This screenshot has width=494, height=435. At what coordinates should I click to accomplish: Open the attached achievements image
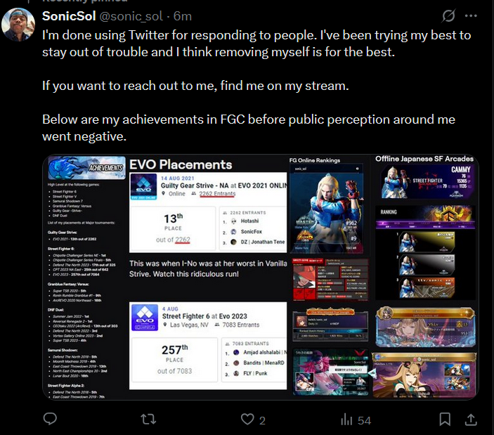coord(261,277)
